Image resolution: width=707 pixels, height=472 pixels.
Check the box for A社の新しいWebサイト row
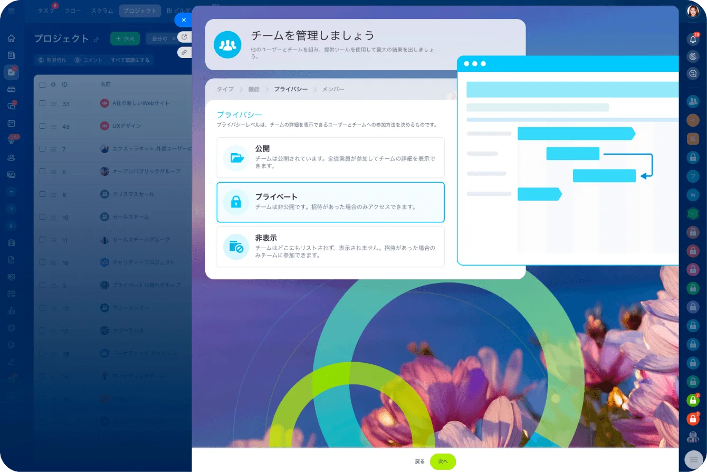pyautogui.click(x=42, y=103)
